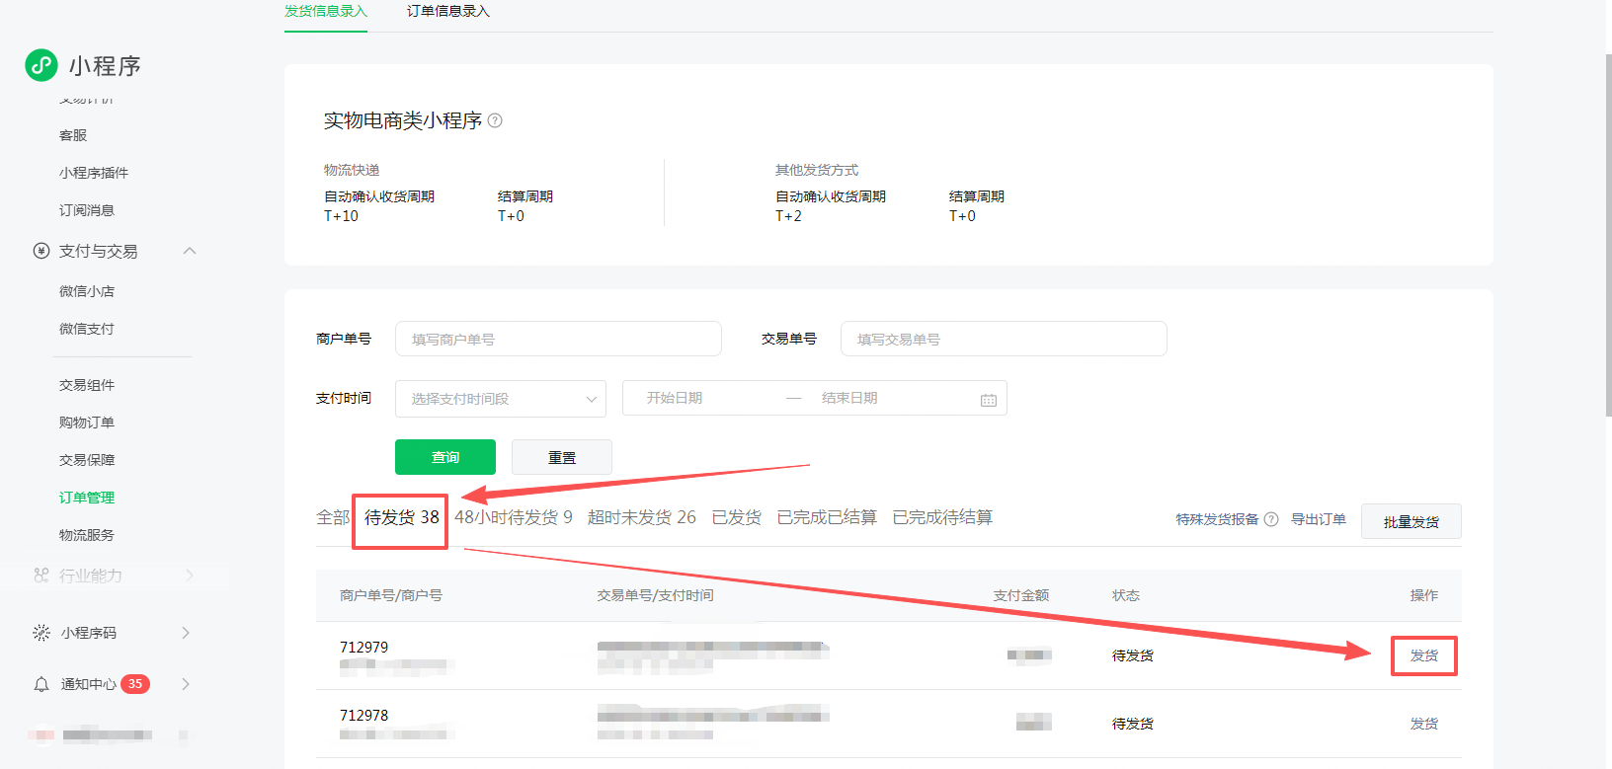Click the 通知中心 bell icon
The image size is (1612, 769).
[x=41, y=684]
